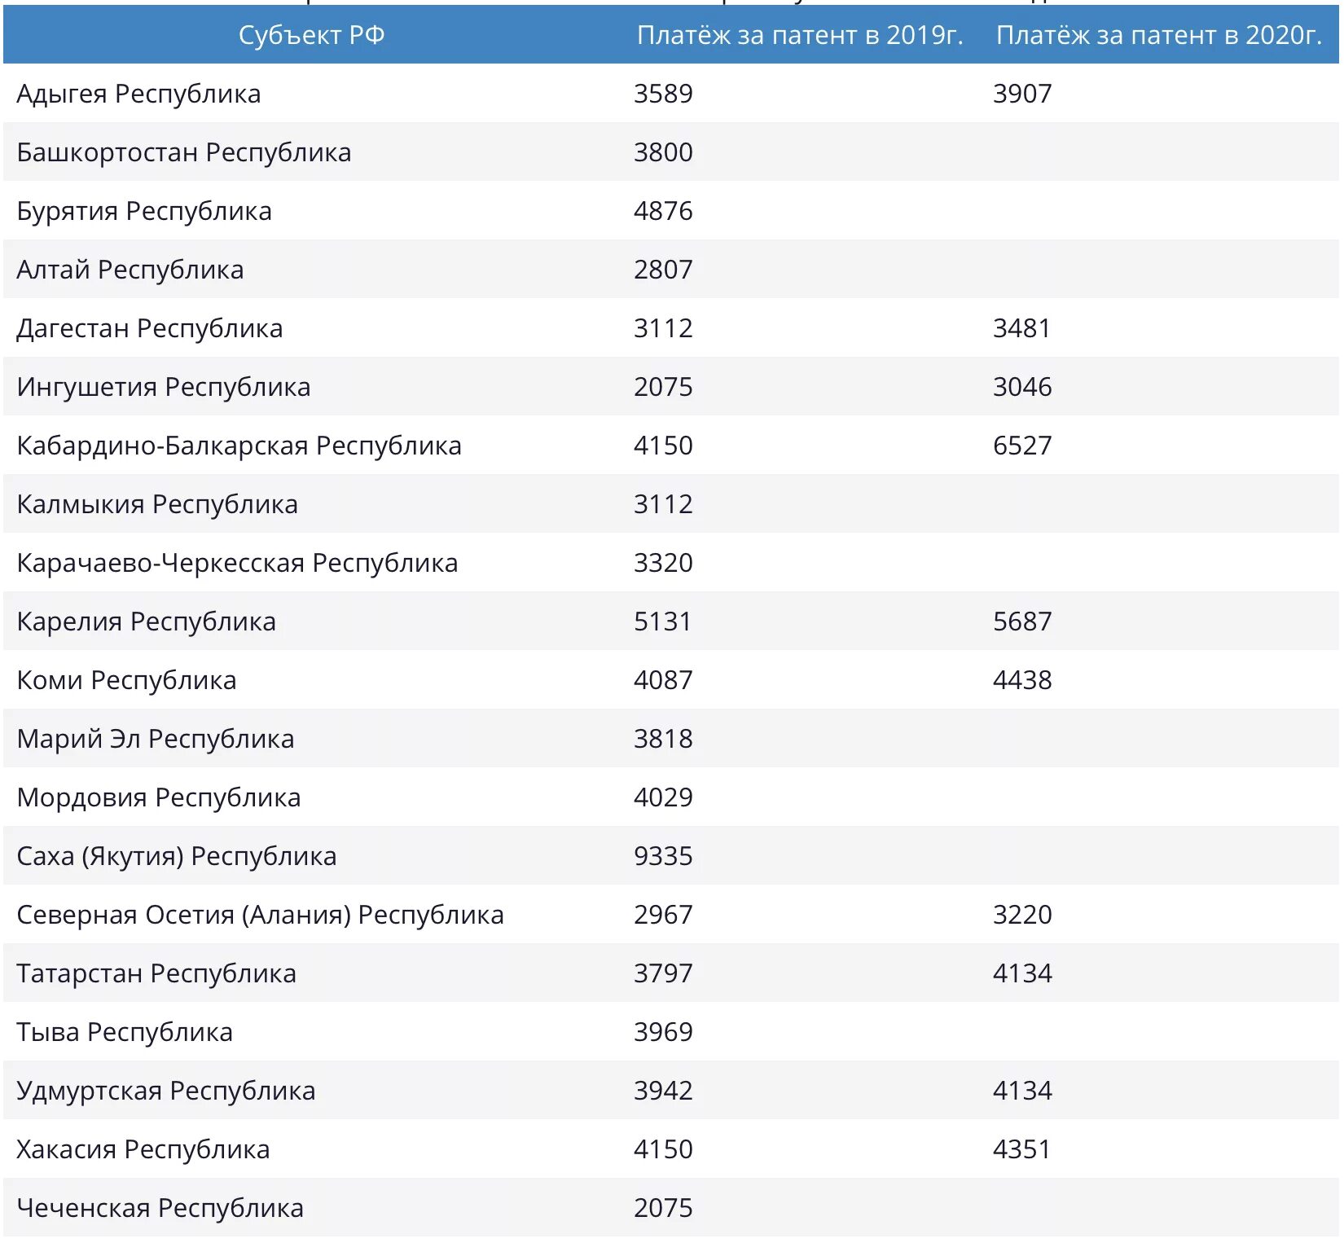The image size is (1344, 1243).
Task: Click the value 3800 for Башкортостан
Action: (x=663, y=152)
